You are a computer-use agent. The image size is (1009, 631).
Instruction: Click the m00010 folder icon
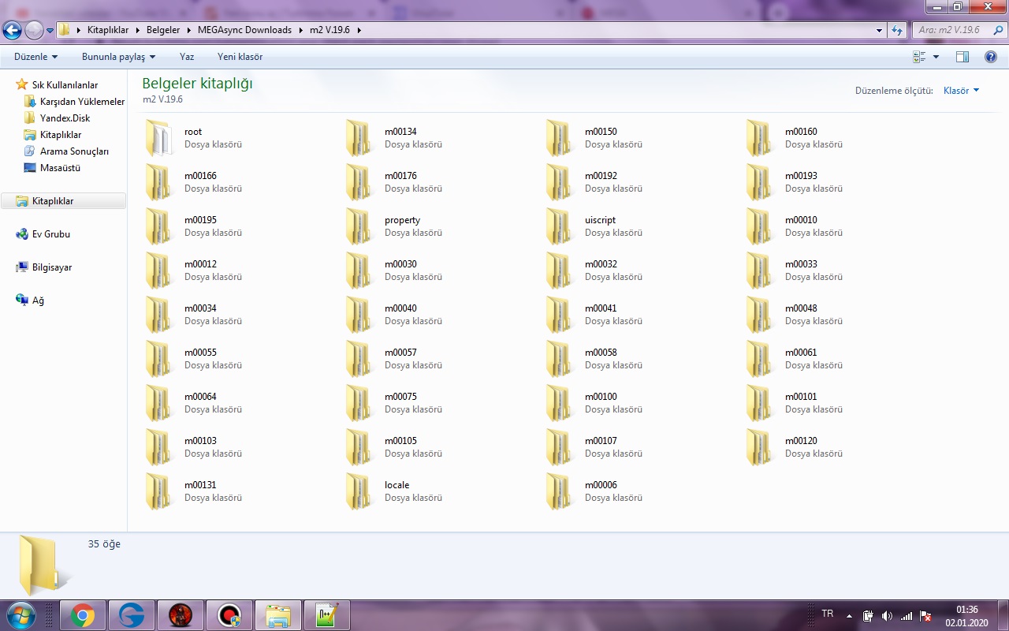click(759, 226)
